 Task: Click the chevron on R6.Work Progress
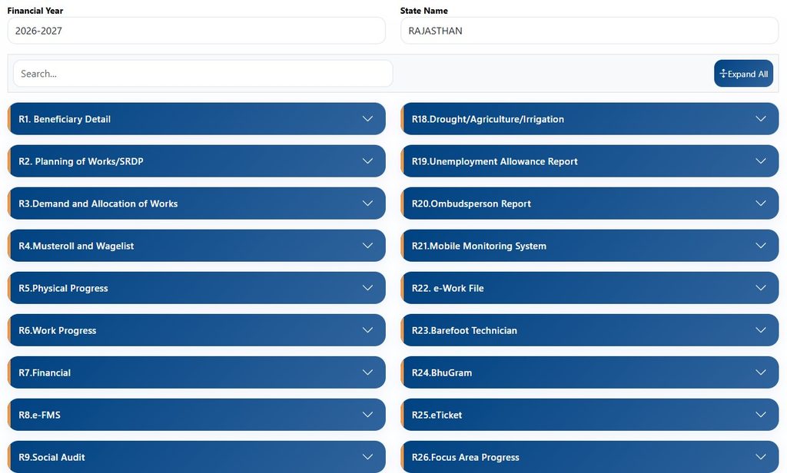point(367,330)
